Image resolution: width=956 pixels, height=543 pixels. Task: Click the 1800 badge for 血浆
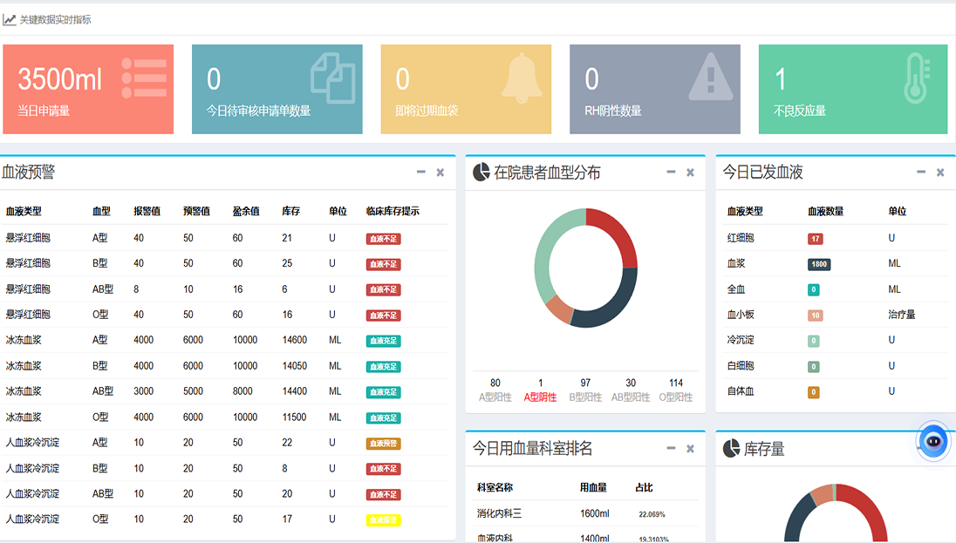(x=819, y=264)
